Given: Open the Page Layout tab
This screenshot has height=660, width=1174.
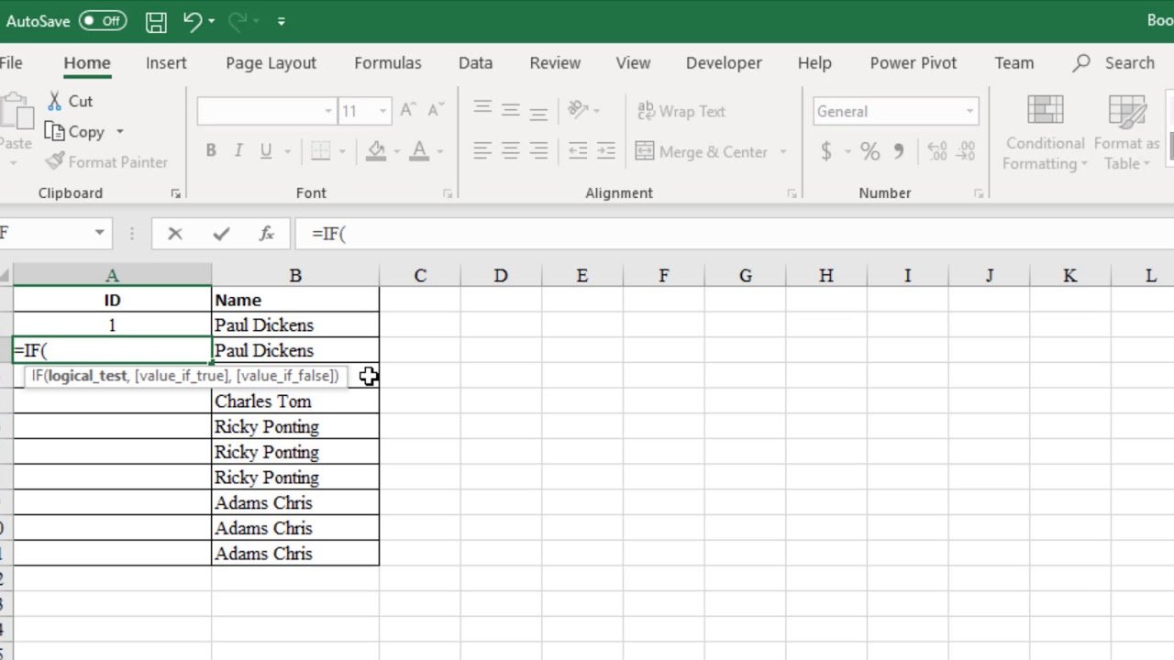Looking at the screenshot, I should coord(271,62).
